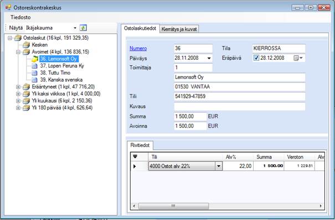Viewport: 335px width, 220px height.
Task: Click the Erääntyneet folder icon
Action: coord(26,87)
